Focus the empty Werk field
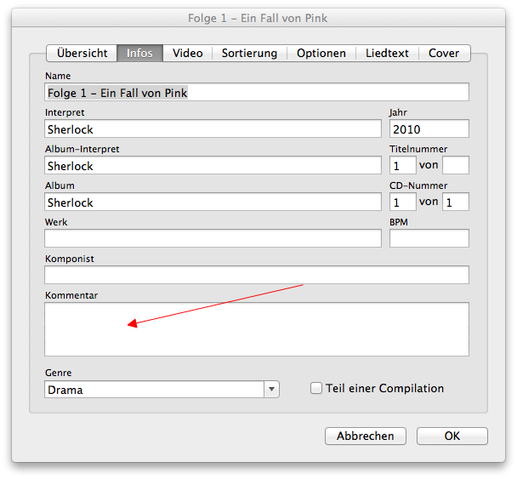 coord(213,239)
